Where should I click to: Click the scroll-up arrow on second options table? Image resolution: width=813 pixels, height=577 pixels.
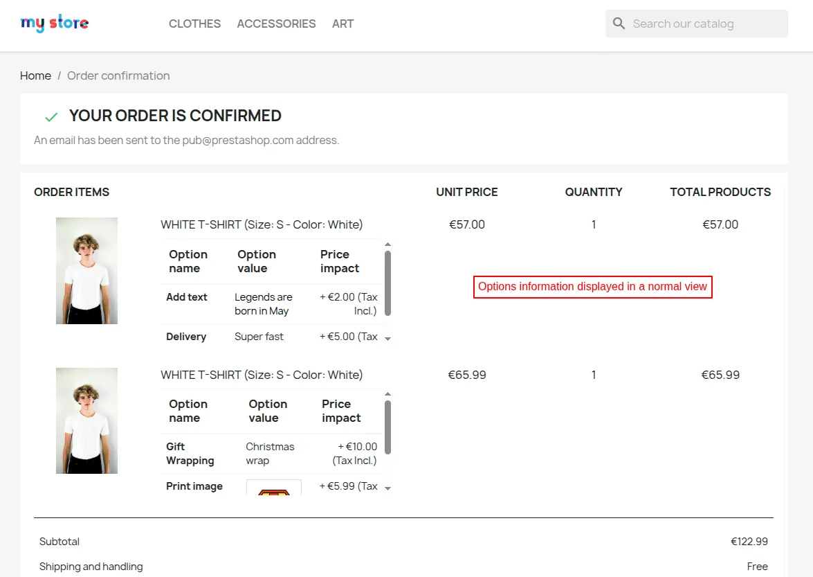coord(387,393)
